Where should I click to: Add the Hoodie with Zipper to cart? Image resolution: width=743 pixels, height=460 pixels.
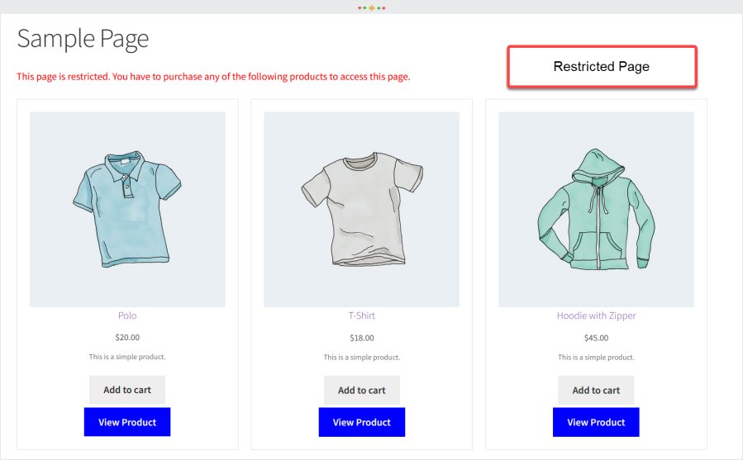click(596, 391)
